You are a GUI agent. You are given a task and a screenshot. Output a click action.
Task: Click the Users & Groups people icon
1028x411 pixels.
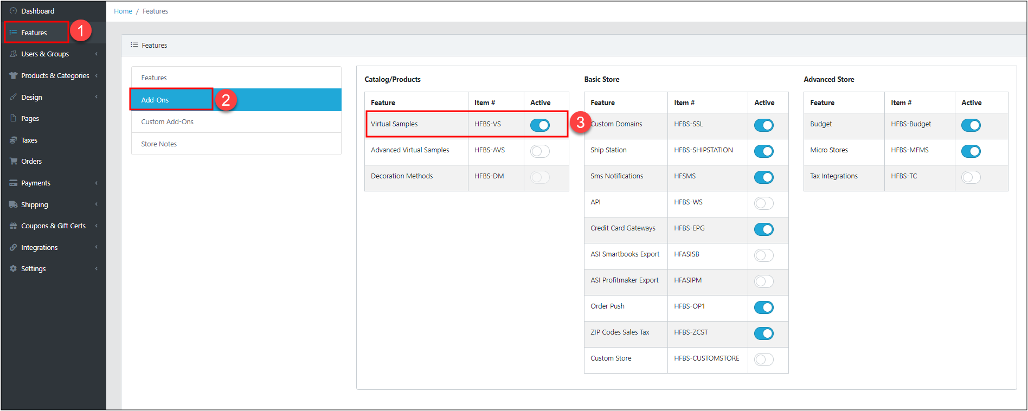pyautogui.click(x=14, y=54)
